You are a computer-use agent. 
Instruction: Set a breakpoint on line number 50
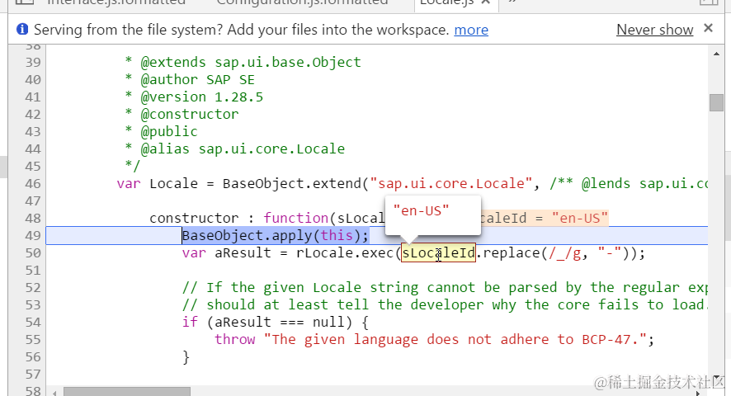coord(33,253)
